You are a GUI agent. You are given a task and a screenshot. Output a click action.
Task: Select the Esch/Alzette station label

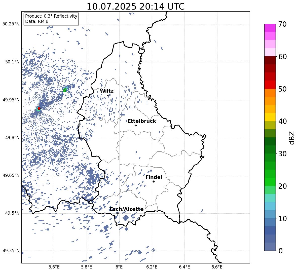(x=127, y=209)
